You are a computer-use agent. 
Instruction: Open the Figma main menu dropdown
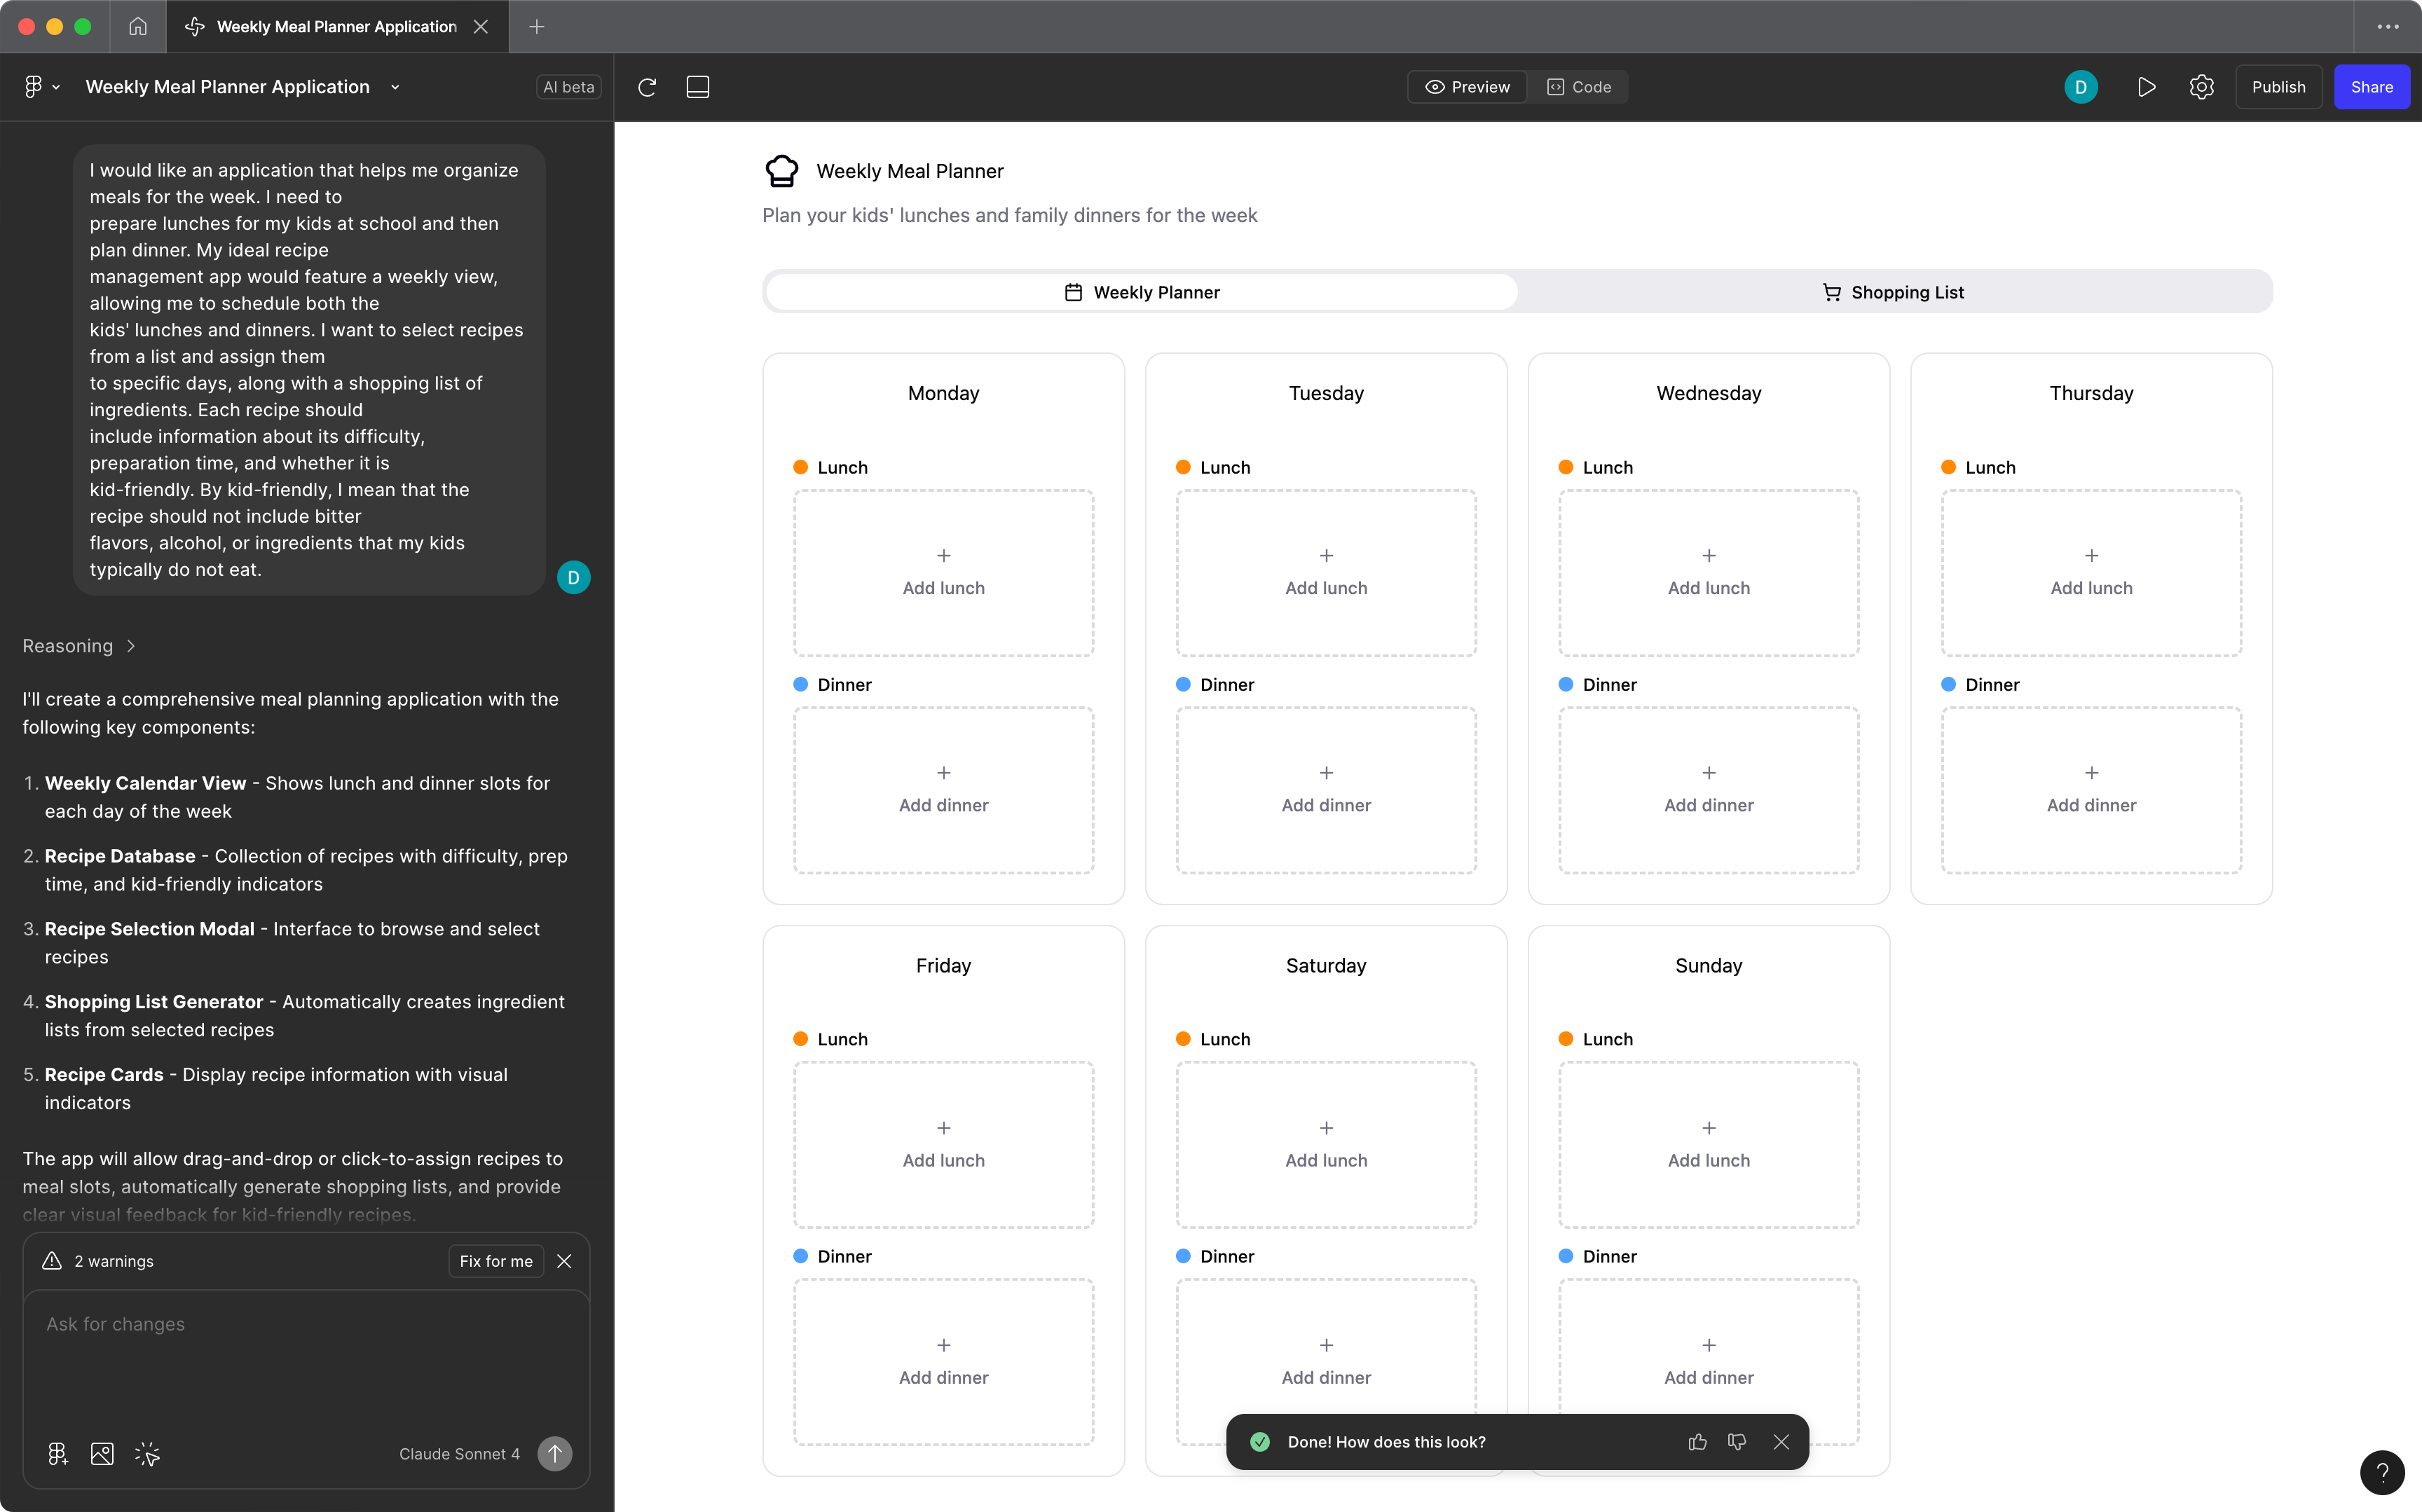pos(41,87)
